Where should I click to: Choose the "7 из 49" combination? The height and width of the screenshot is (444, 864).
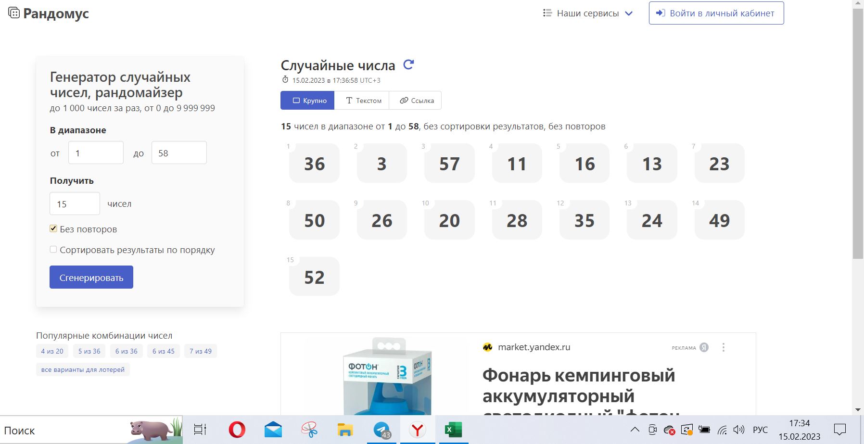coord(201,351)
